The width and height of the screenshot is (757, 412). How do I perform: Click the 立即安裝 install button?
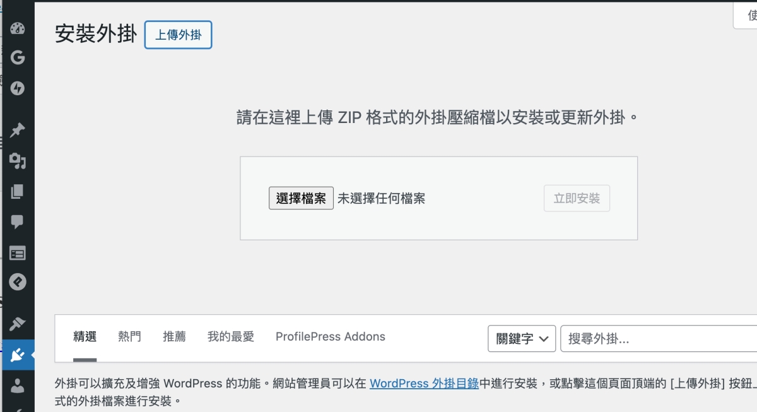(x=577, y=198)
